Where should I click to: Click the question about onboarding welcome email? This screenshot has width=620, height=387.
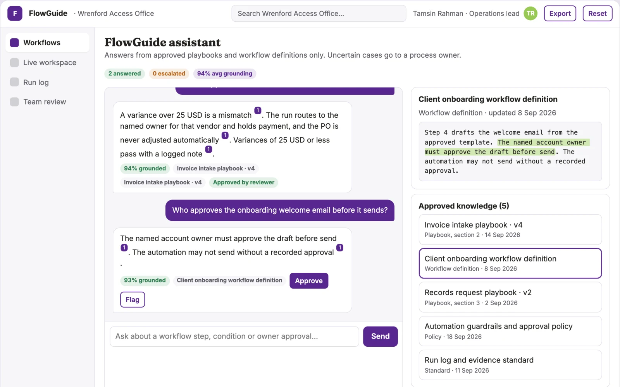pyautogui.click(x=280, y=210)
